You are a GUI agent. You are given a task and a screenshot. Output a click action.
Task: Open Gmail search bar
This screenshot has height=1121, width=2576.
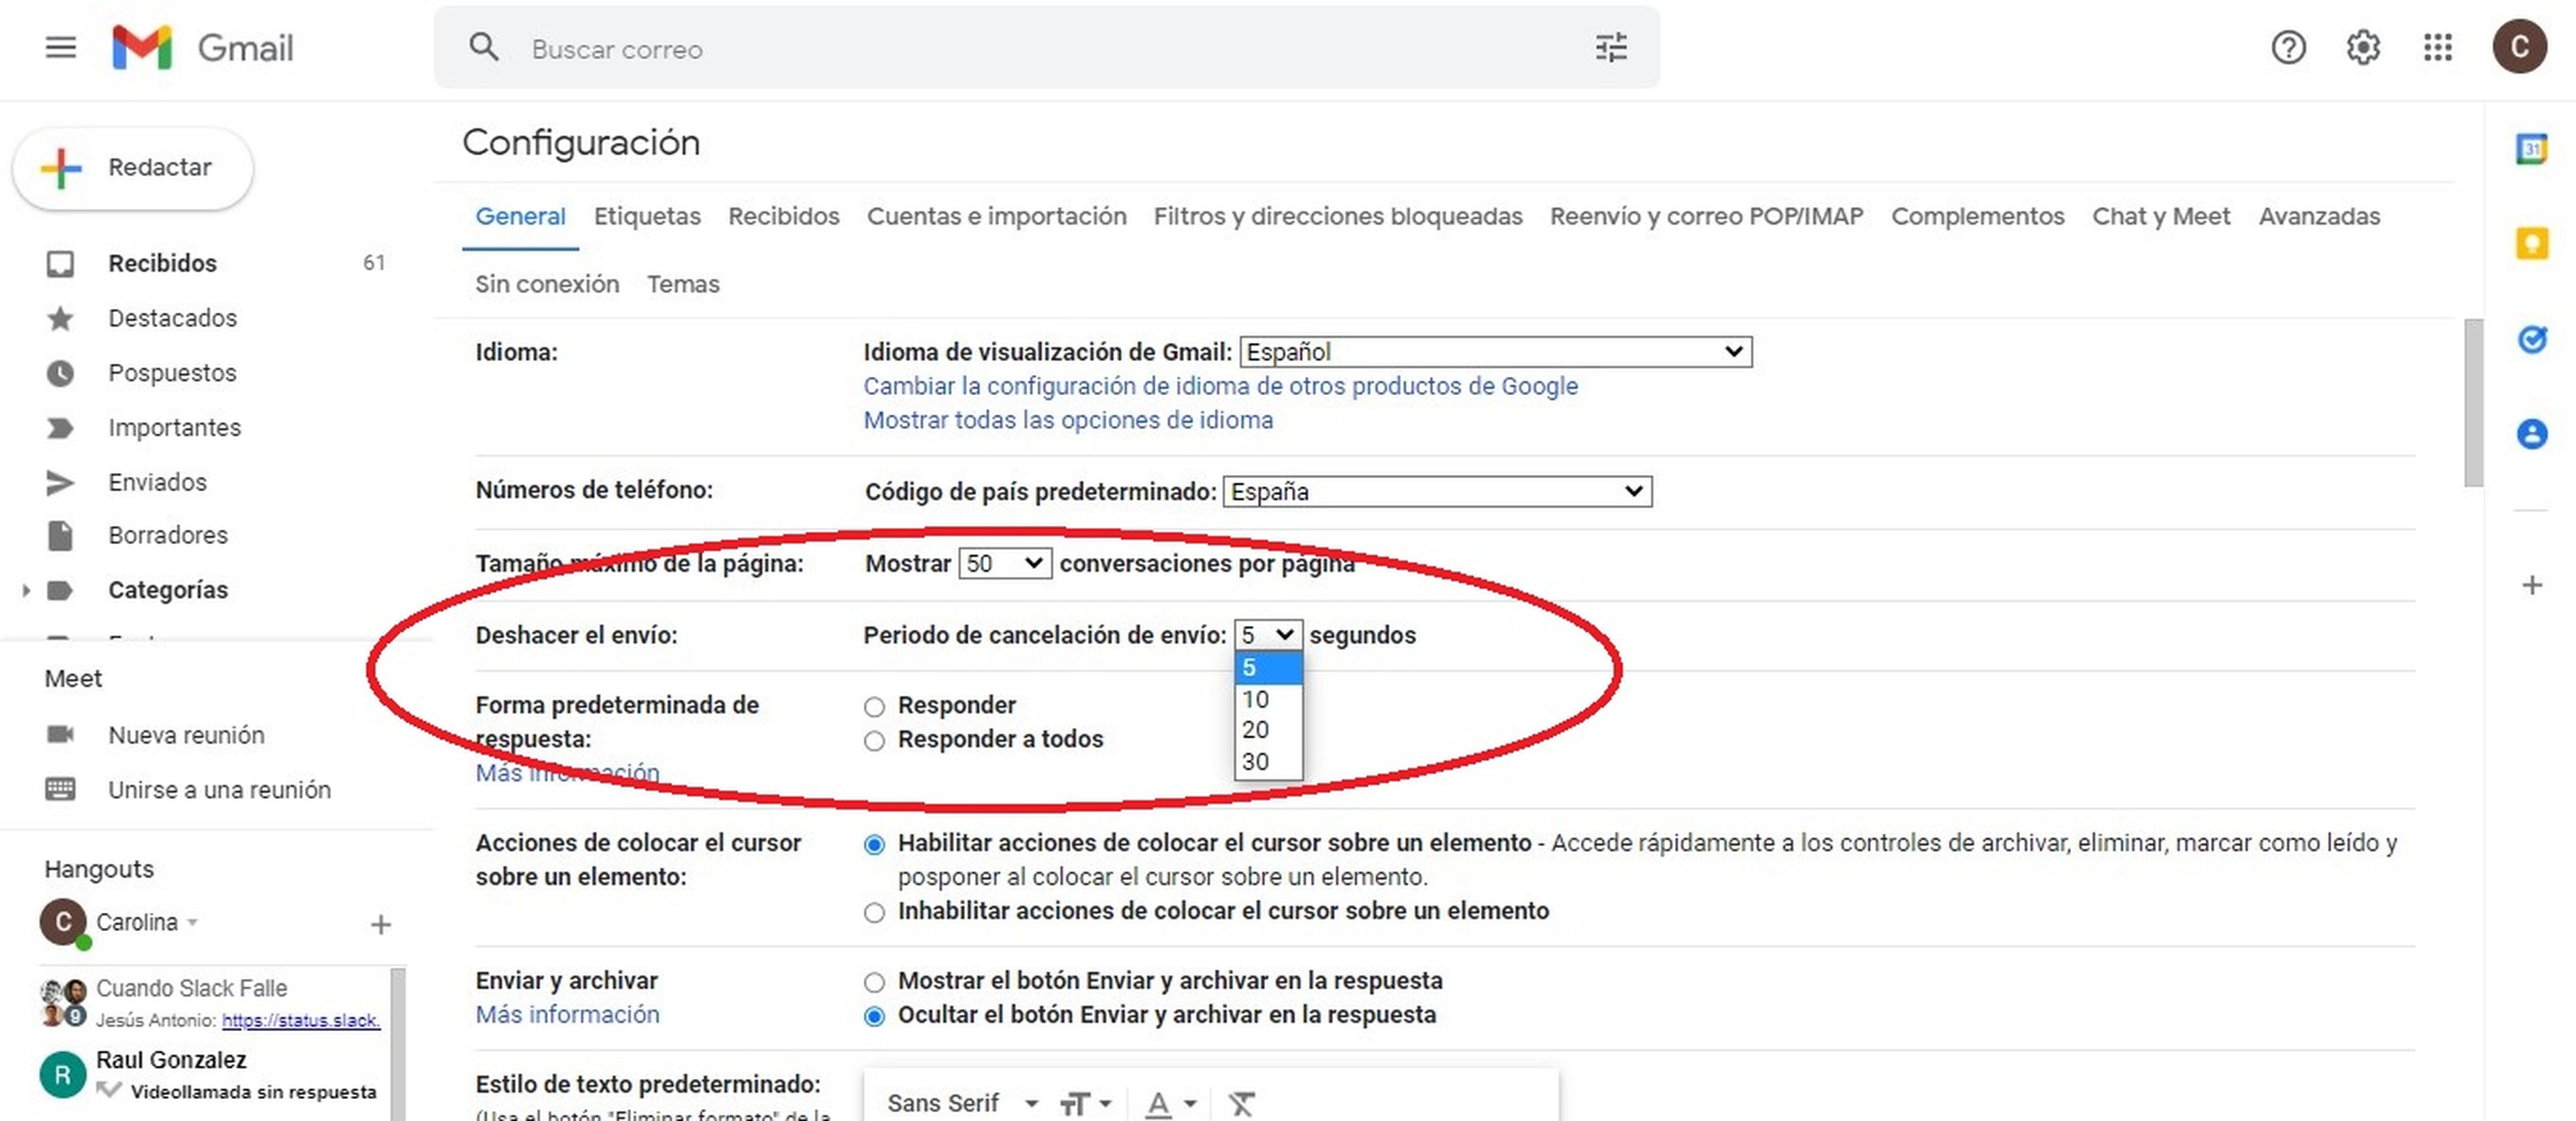[x=1045, y=48]
